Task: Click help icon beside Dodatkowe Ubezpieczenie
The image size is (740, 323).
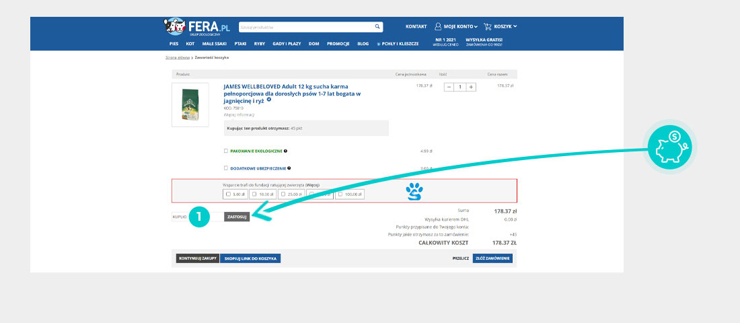Action: click(289, 168)
